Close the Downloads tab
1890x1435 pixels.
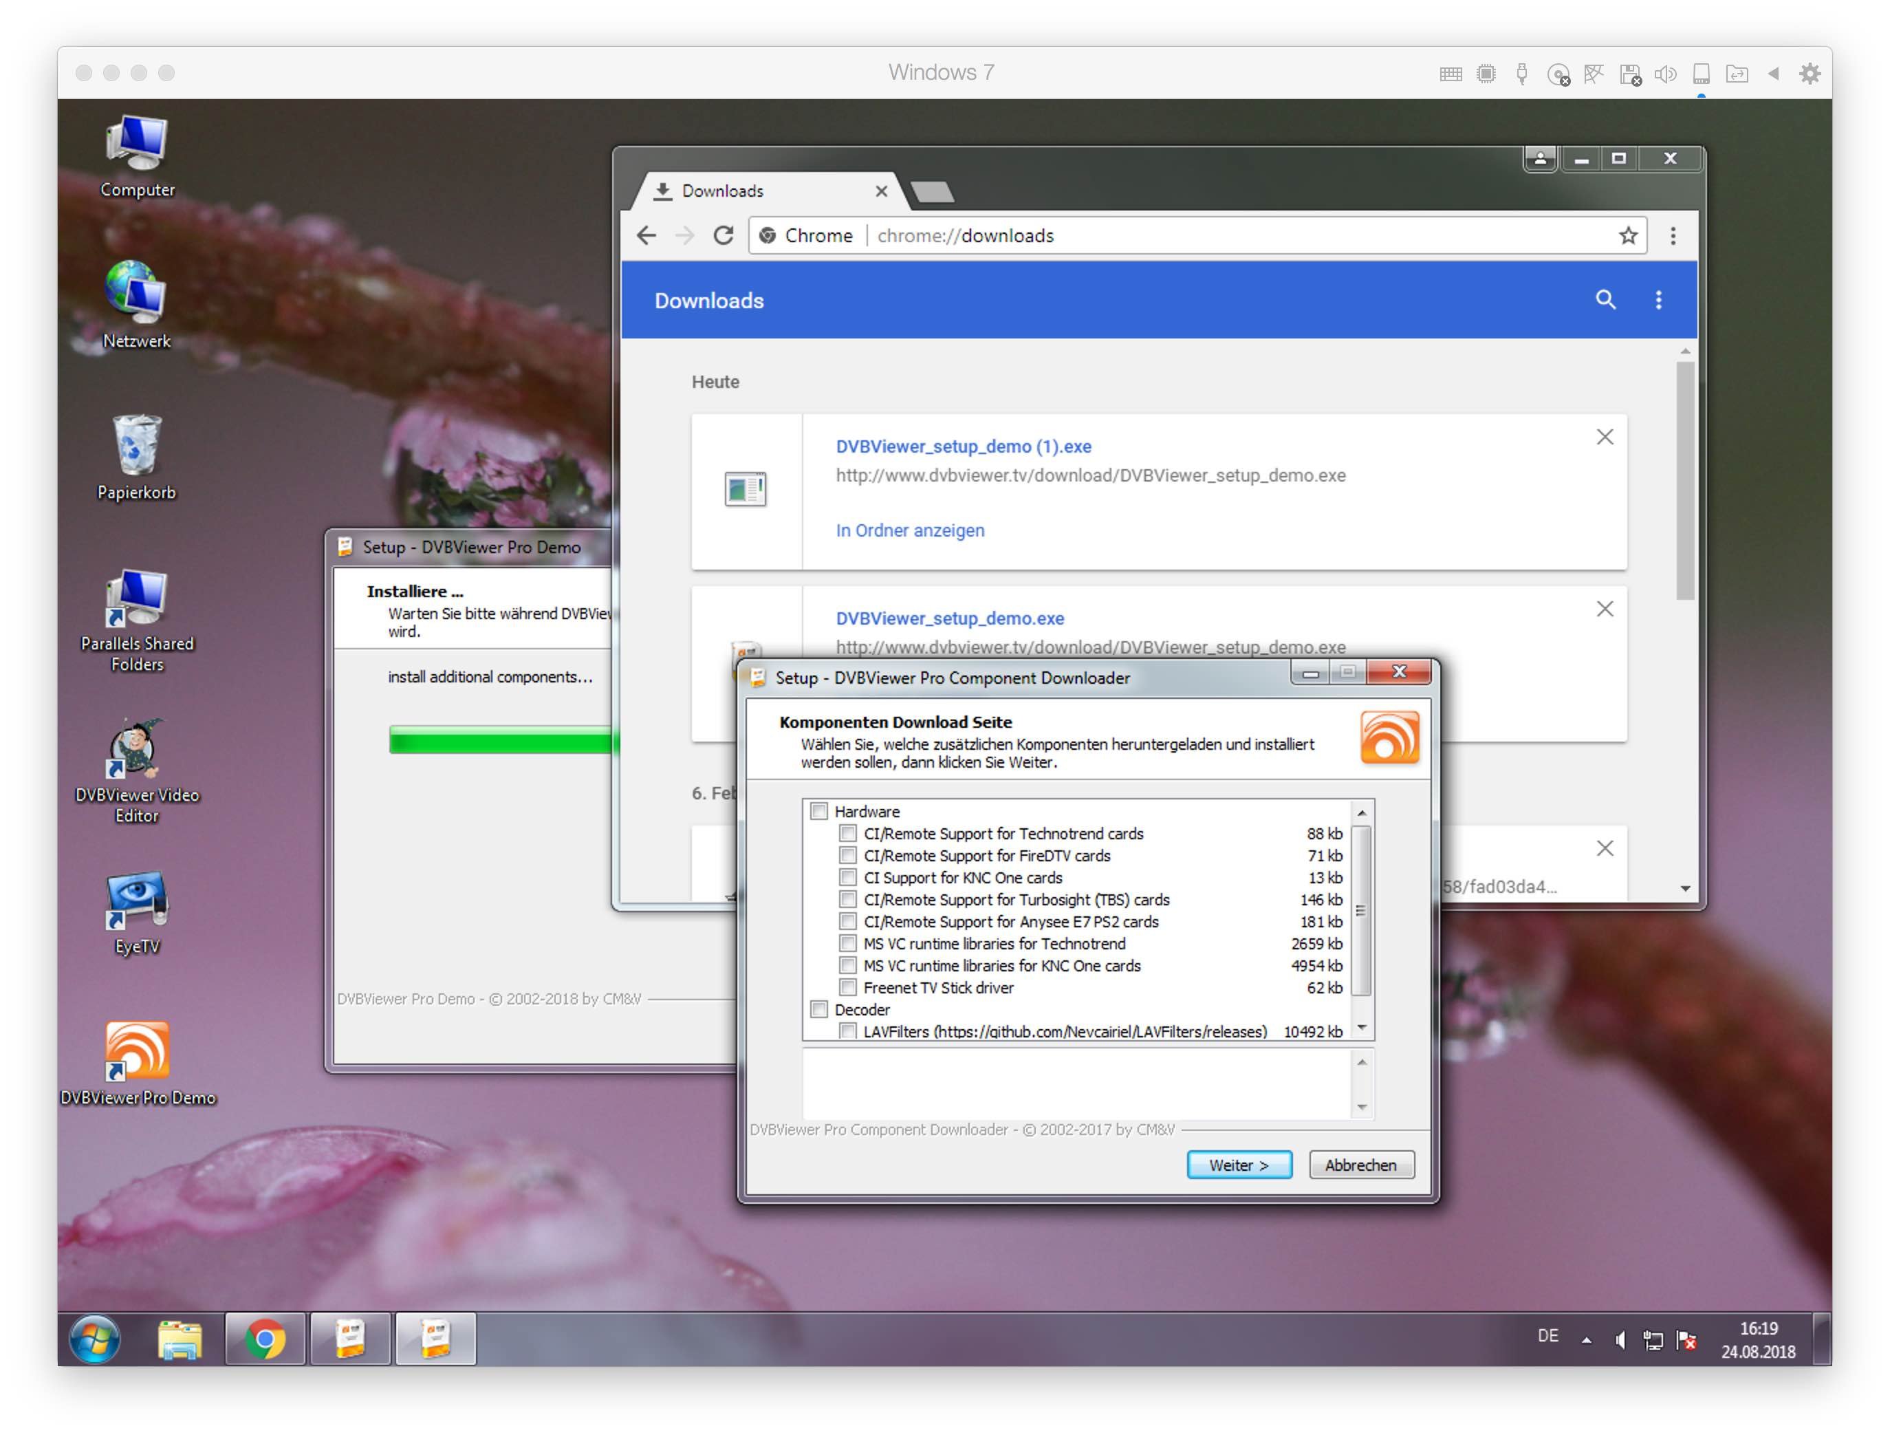pyautogui.click(x=881, y=191)
